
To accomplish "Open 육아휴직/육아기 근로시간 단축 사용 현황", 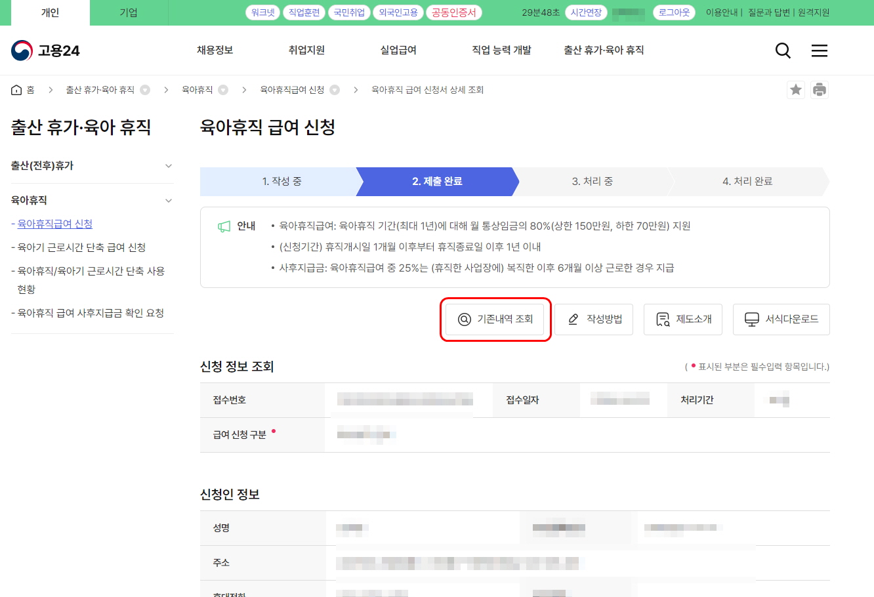I will pyautogui.click(x=91, y=280).
